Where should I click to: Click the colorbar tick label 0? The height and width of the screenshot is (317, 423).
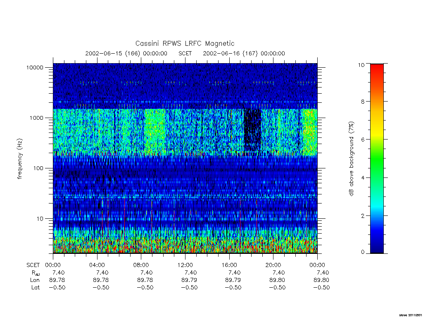(x=363, y=252)
